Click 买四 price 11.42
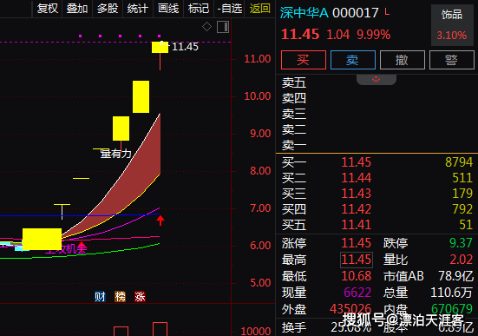Screen dimensions: 478x336 pos(356,209)
